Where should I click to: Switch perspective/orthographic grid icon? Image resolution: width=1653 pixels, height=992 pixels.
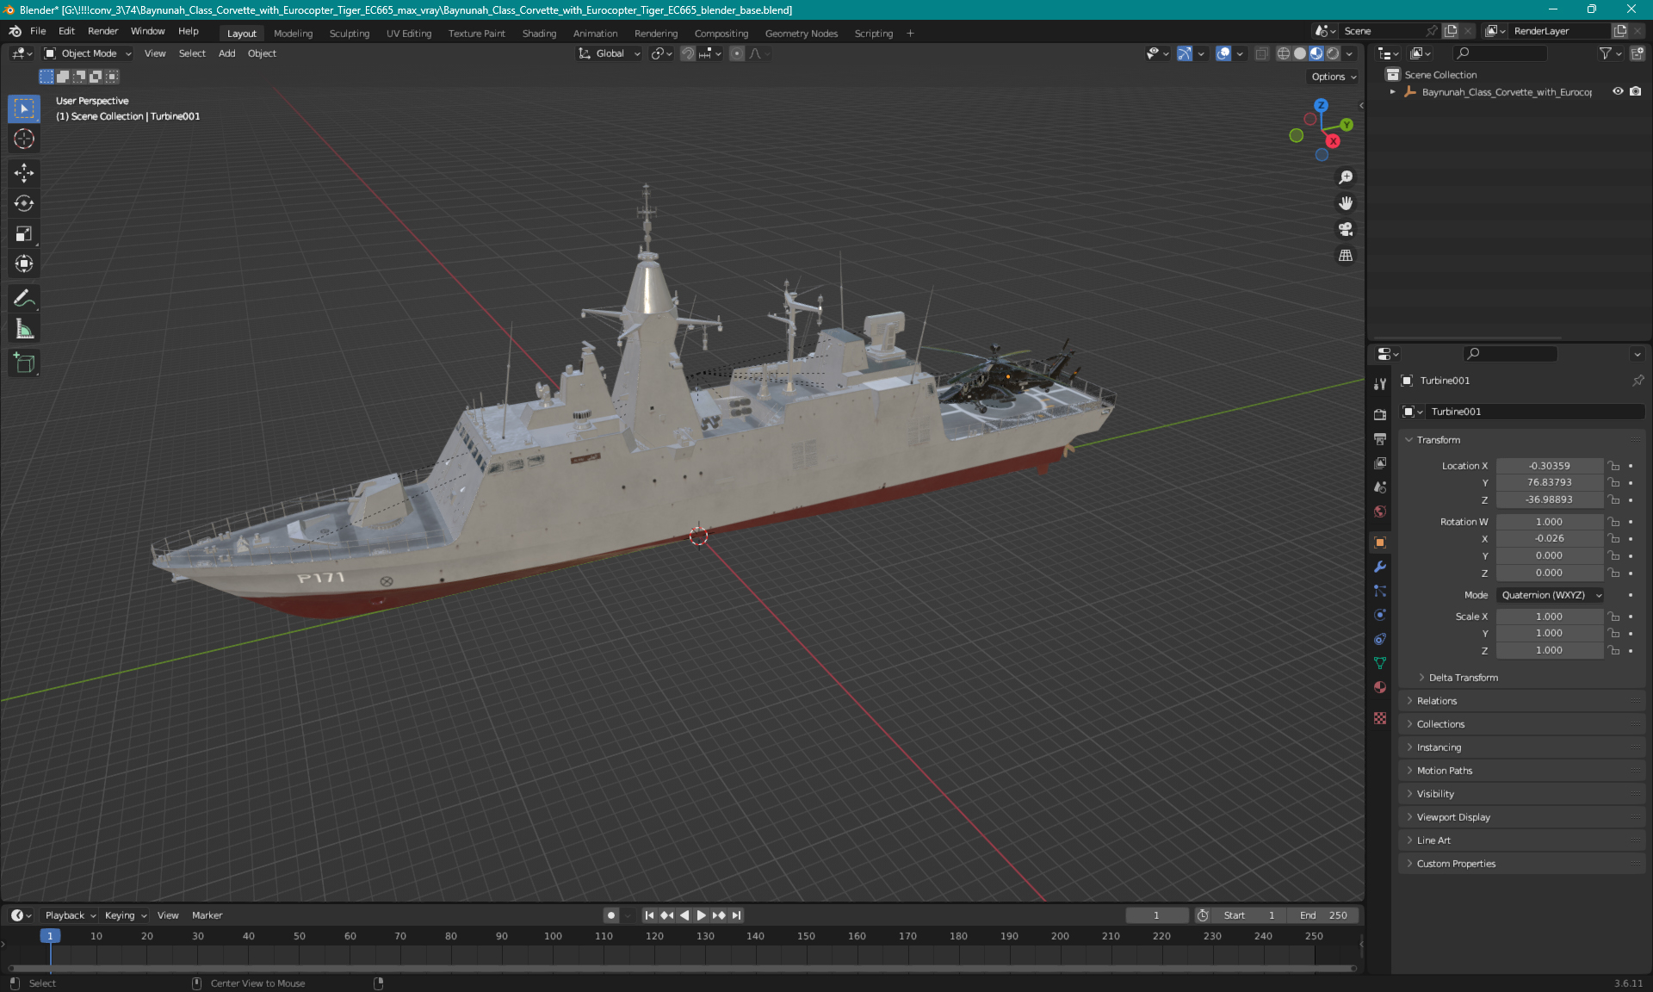click(1346, 256)
